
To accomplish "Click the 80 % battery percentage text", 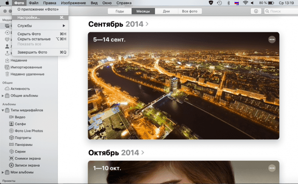I will click(263, 3).
